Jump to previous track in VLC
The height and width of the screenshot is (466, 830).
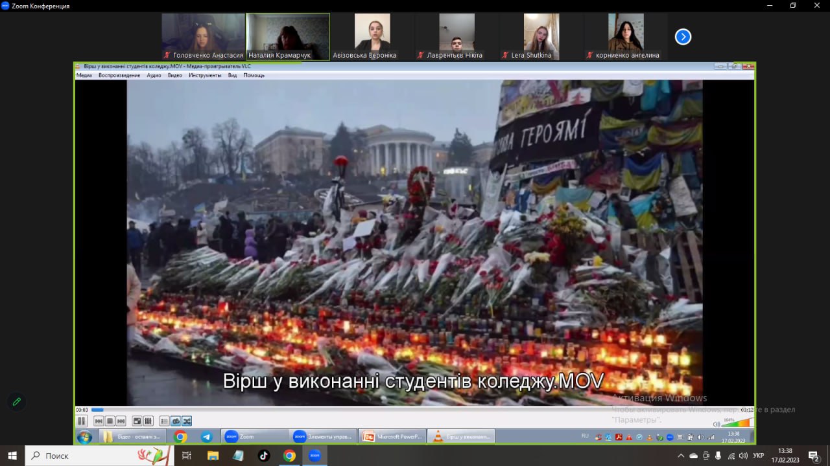(99, 421)
